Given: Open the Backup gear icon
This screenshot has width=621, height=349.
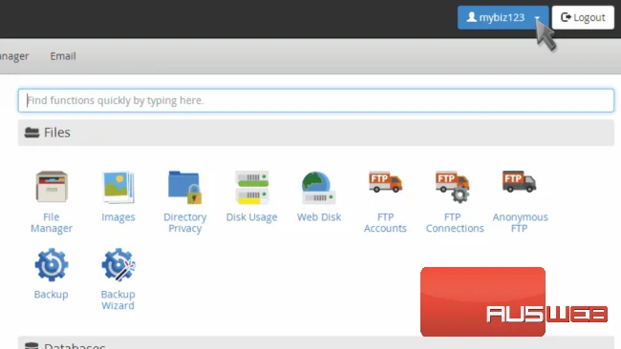Looking at the screenshot, I should [52, 265].
